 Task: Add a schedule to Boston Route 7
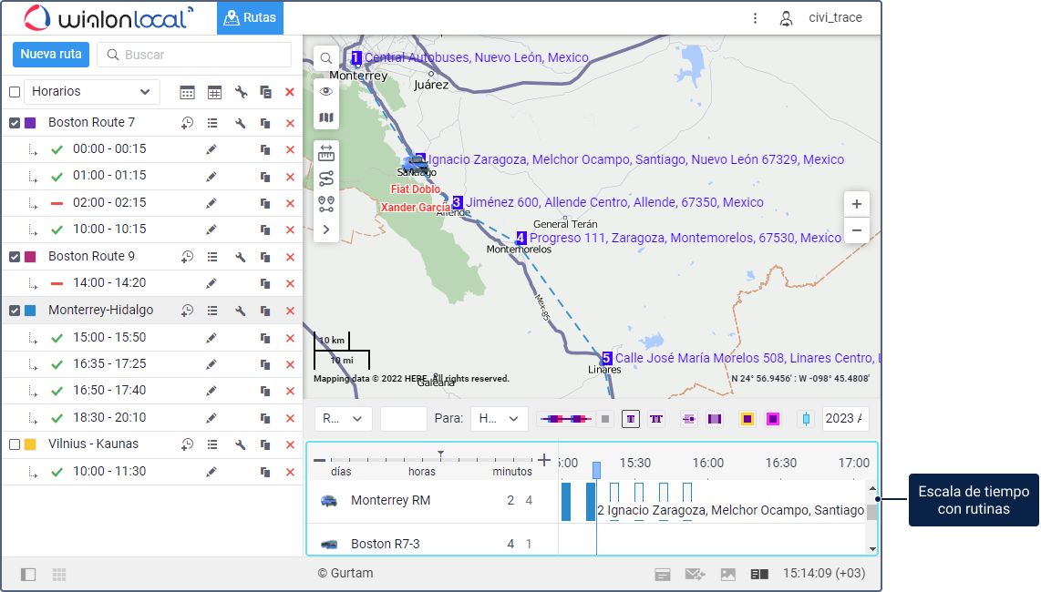point(187,123)
